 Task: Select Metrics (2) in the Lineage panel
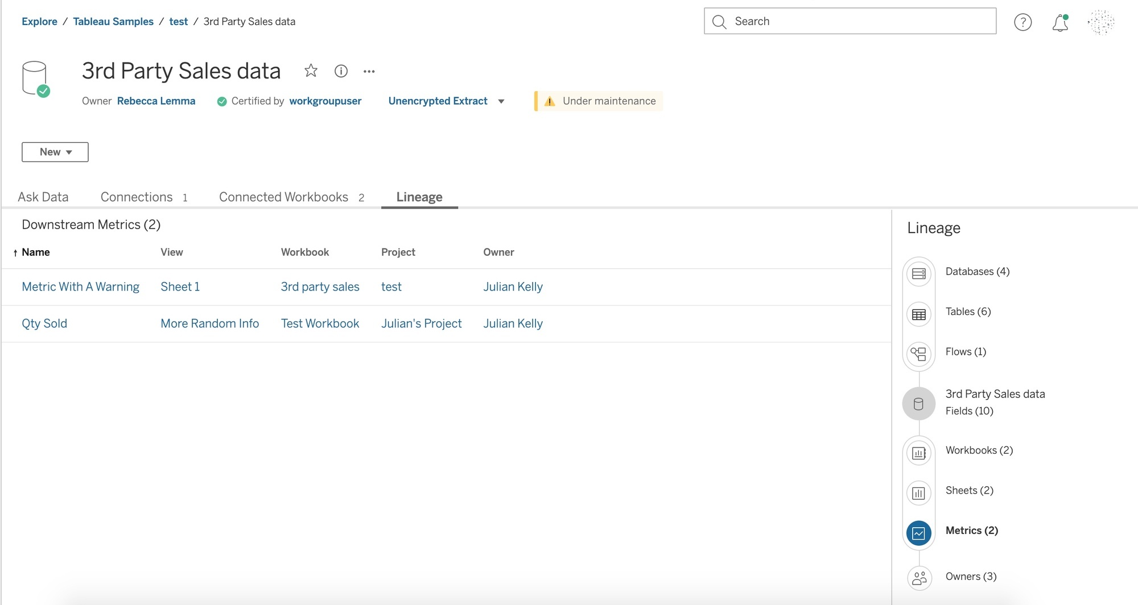click(971, 531)
